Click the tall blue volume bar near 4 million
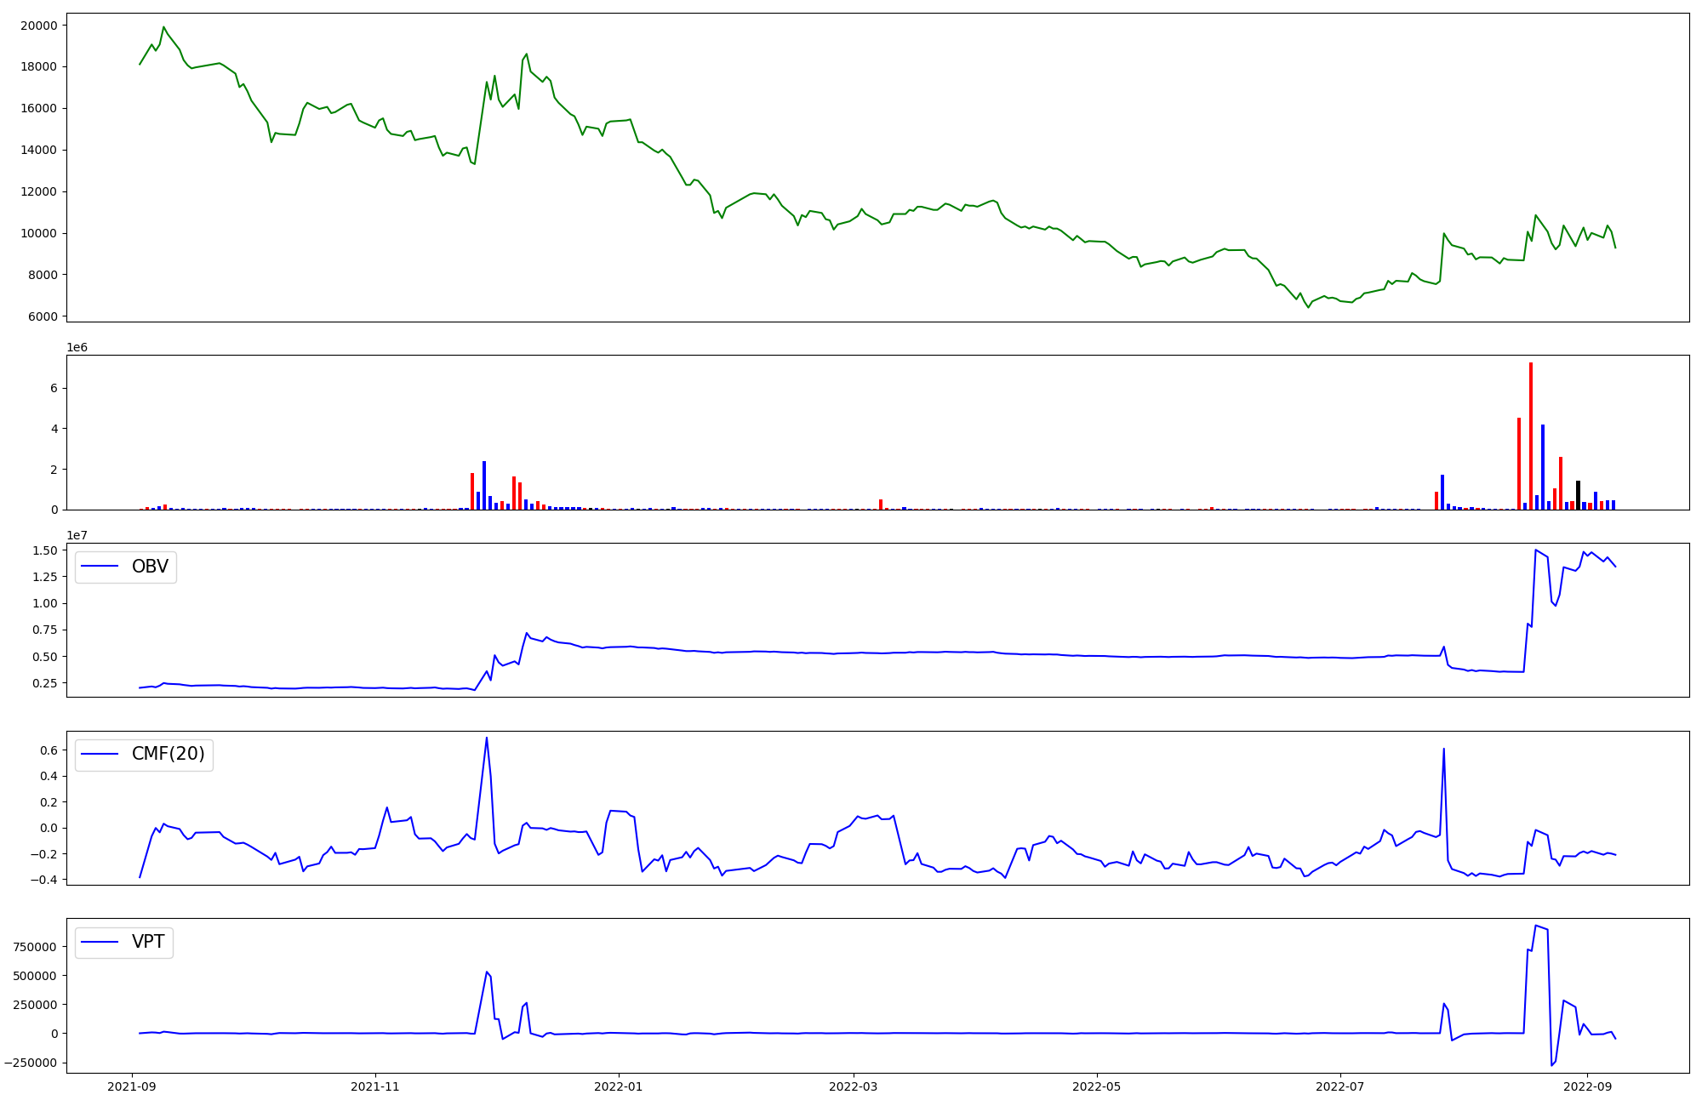The height and width of the screenshot is (1106, 1702). (1543, 466)
